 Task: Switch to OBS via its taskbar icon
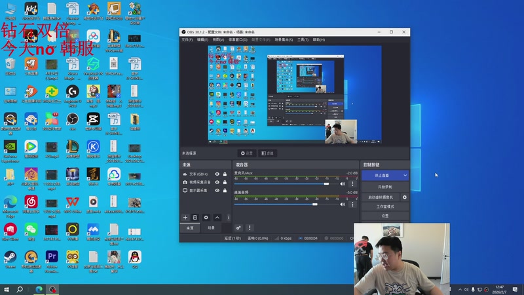(52, 289)
